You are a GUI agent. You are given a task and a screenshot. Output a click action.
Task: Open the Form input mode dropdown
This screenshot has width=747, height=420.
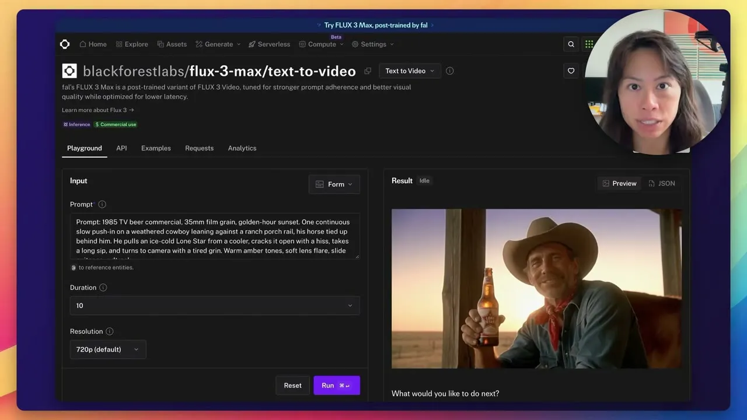click(334, 184)
